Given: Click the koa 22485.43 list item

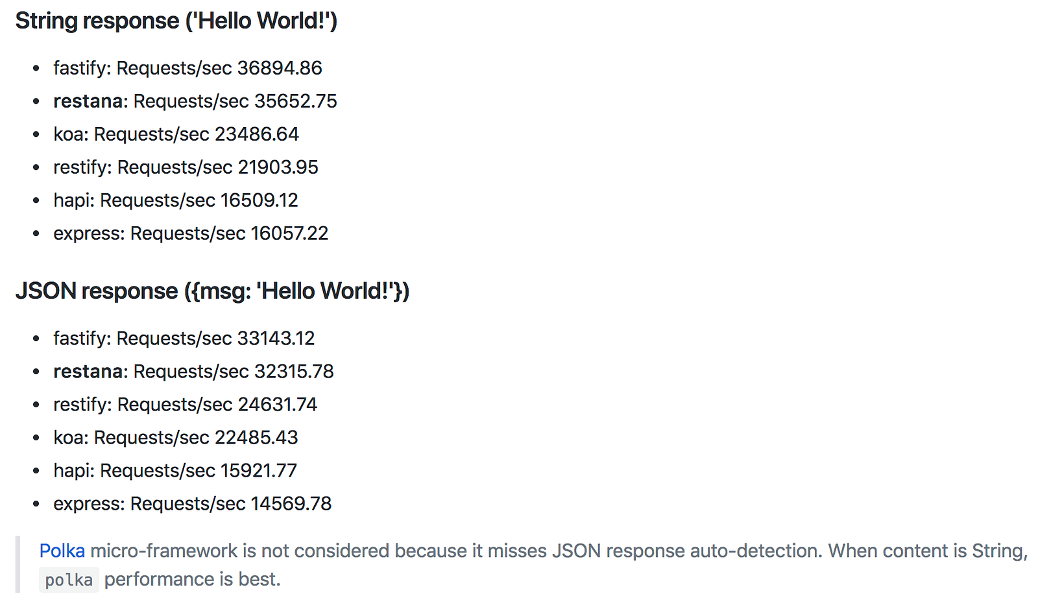Looking at the screenshot, I should pos(175,438).
